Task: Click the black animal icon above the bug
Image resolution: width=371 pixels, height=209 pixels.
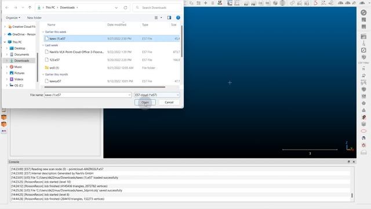Action: pyautogui.click(x=363, y=138)
